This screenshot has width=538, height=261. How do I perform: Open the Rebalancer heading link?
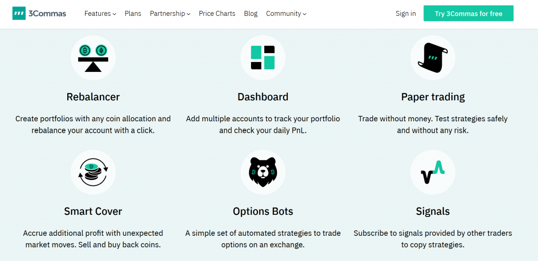coord(93,97)
